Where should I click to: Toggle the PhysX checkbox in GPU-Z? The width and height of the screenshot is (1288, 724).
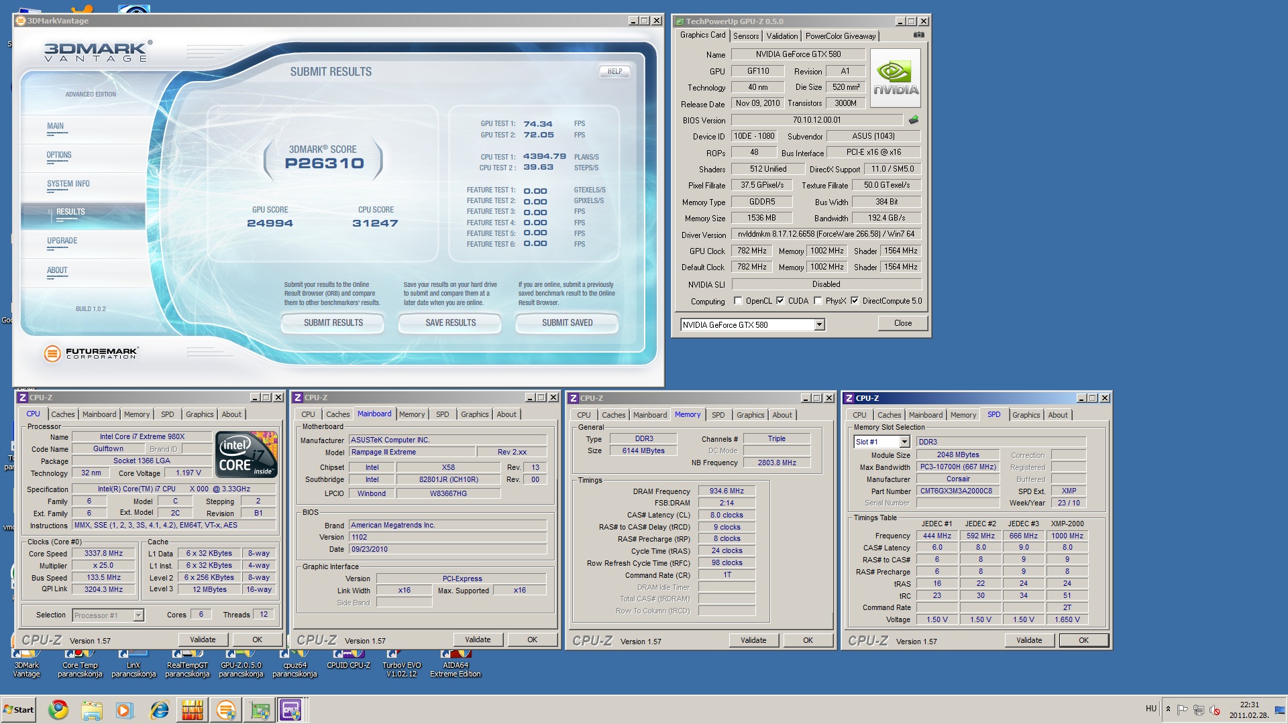coord(818,301)
